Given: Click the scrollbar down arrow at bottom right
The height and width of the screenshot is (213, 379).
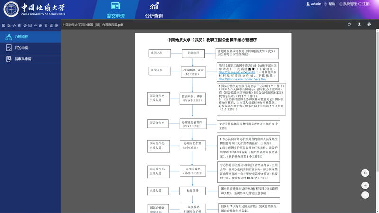Looking at the screenshot, I should click(377, 211).
